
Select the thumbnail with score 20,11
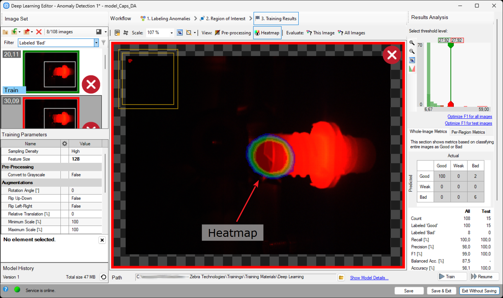[51, 72]
